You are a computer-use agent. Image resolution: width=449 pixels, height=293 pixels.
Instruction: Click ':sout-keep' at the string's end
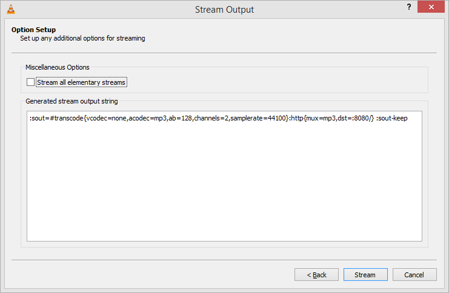[x=392, y=119]
